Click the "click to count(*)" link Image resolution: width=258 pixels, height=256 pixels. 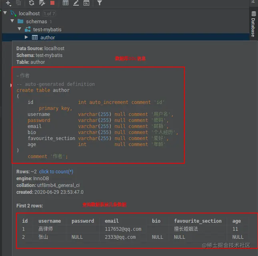56,172
